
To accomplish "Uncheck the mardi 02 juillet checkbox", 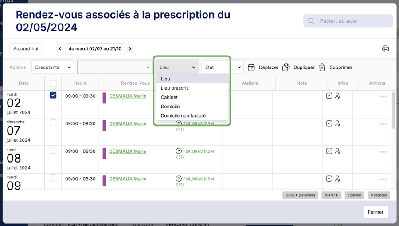I will (53, 95).
